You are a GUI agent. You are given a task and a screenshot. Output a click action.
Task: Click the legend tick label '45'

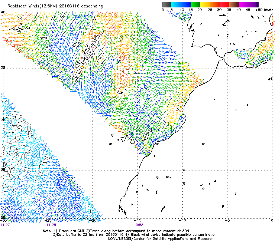click(x=248, y=10)
